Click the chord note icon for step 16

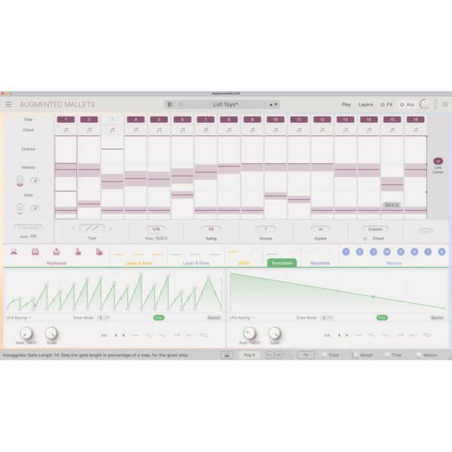click(415, 130)
